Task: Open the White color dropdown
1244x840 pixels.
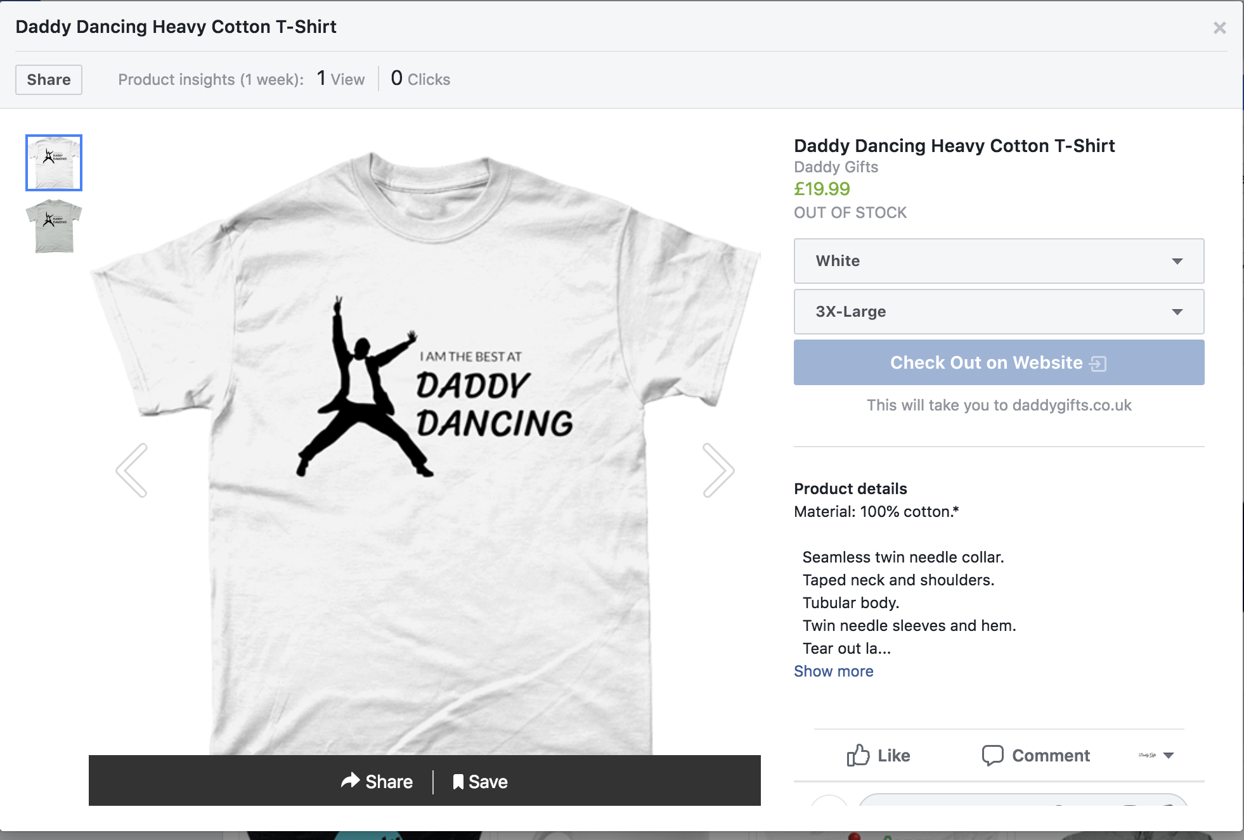Action: (x=999, y=261)
